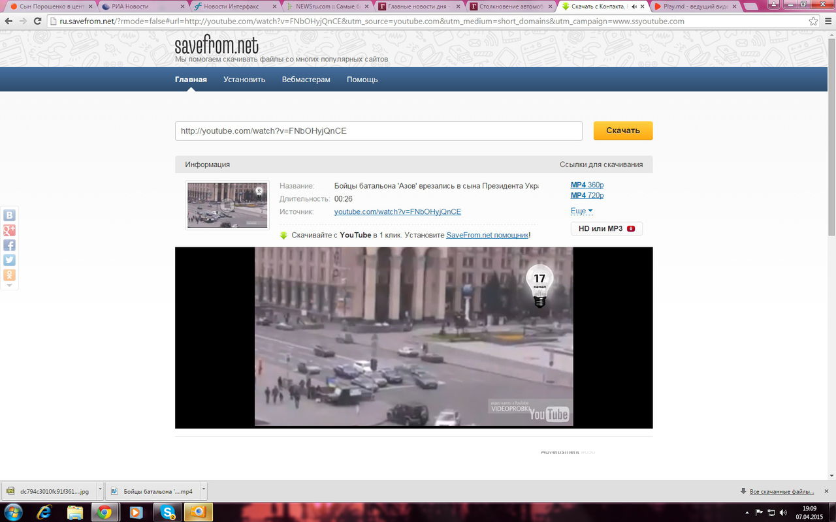
Task: Open the Вебмастерам menu item
Action: pos(306,80)
